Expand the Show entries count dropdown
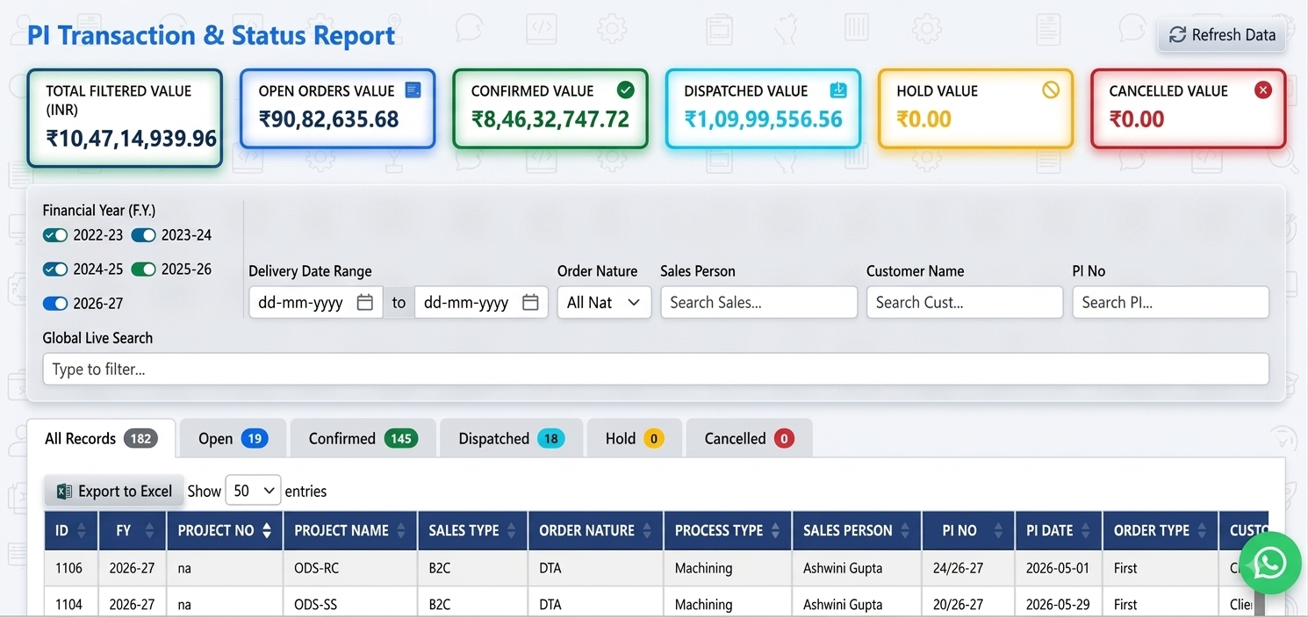 point(253,491)
